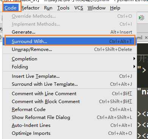Open the Window menu
Screen dimensions: 148x139
(96, 8)
